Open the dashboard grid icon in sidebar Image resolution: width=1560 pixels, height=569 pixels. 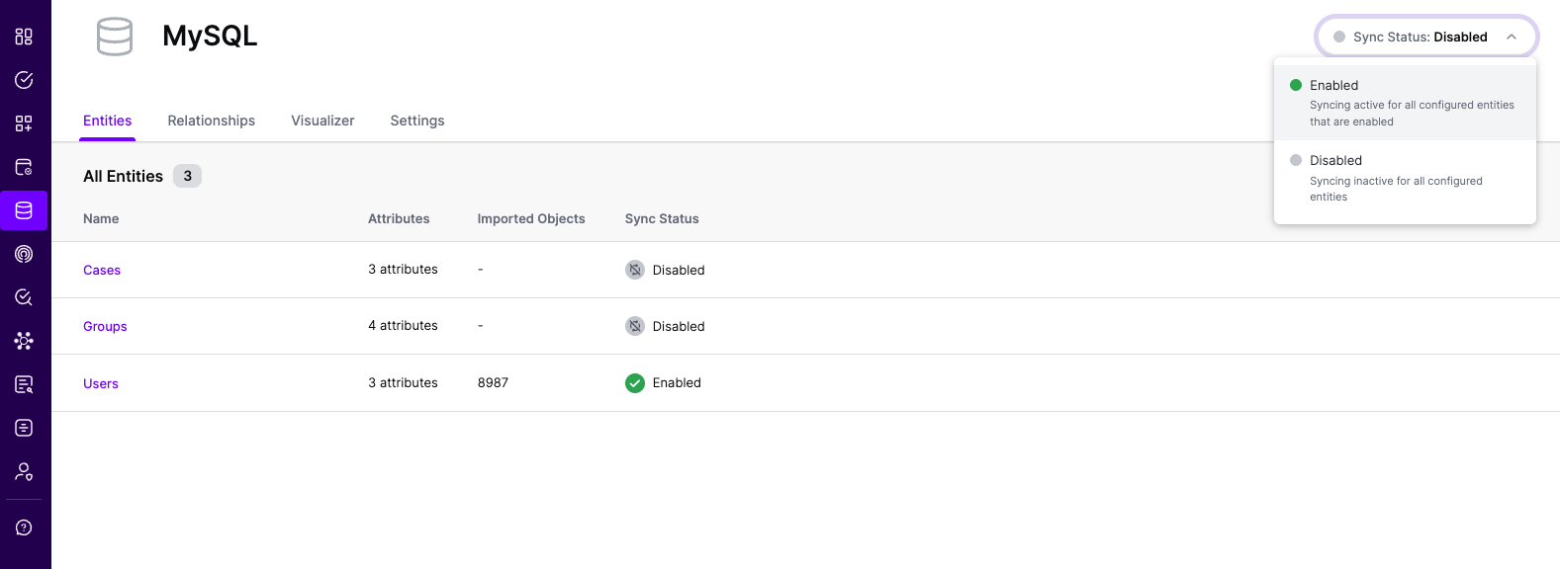click(x=24, y=37)
